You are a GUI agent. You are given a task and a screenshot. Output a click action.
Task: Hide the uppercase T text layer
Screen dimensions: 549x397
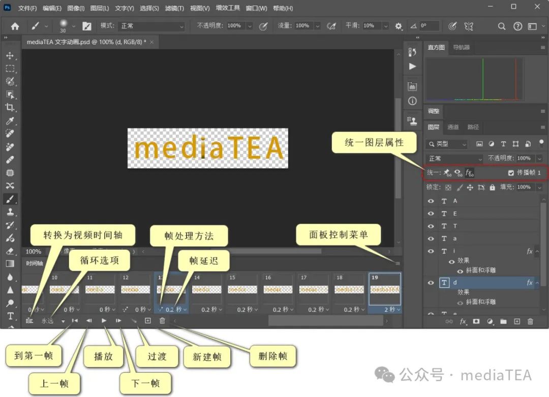[431, 226]
